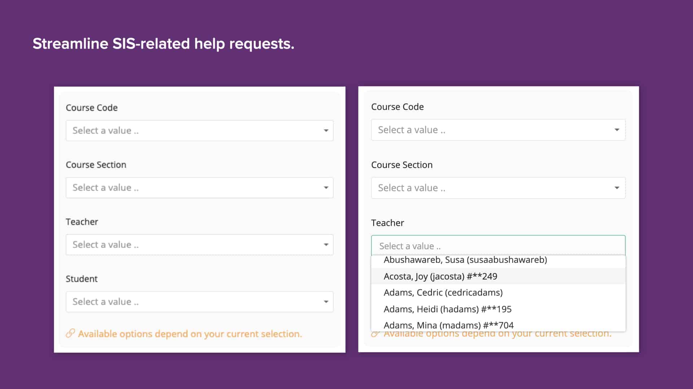Click the dropdown arrow on left Teacher field
693x389 pixels.
click(326, 245)
